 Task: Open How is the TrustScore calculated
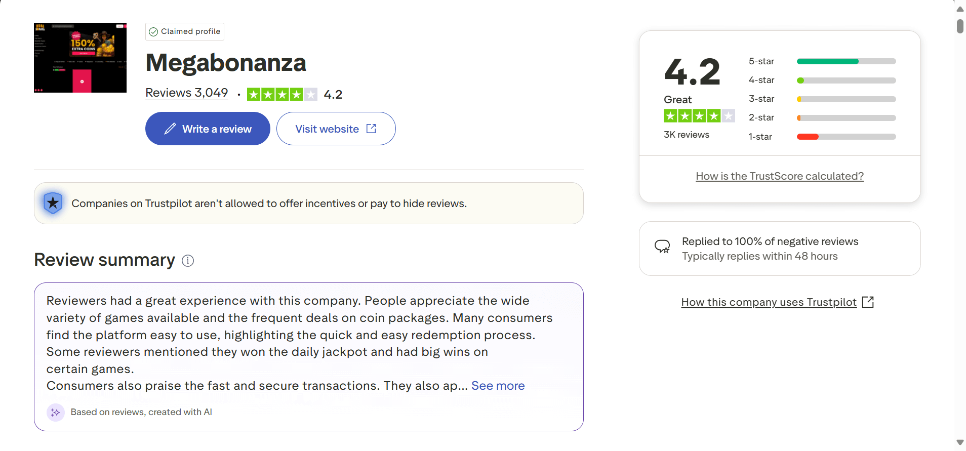click(x=780, y=176)
